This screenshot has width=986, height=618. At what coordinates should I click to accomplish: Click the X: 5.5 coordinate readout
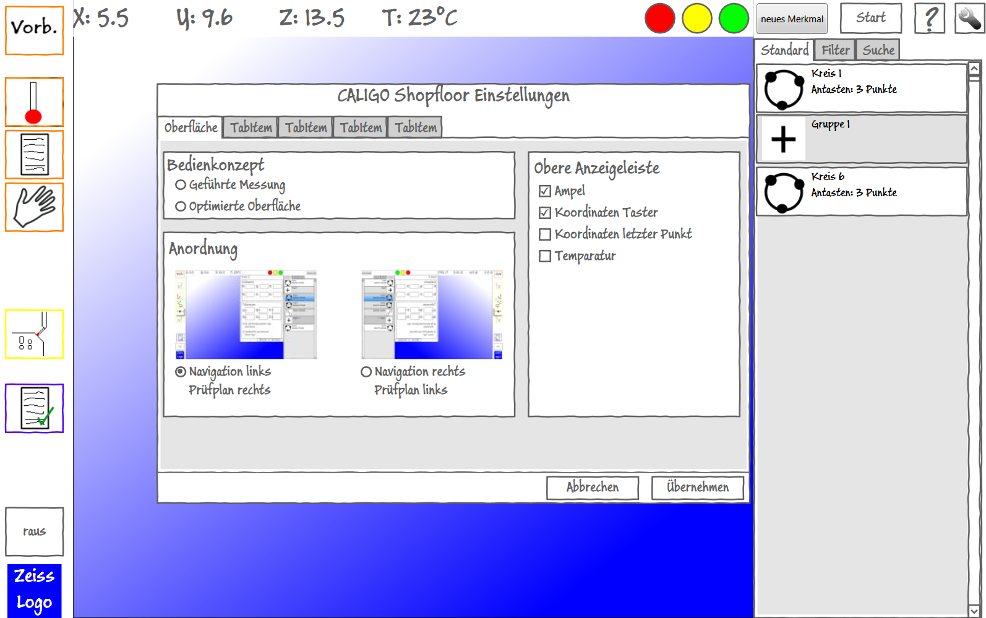pyautogui.click(x=101, y=18)
